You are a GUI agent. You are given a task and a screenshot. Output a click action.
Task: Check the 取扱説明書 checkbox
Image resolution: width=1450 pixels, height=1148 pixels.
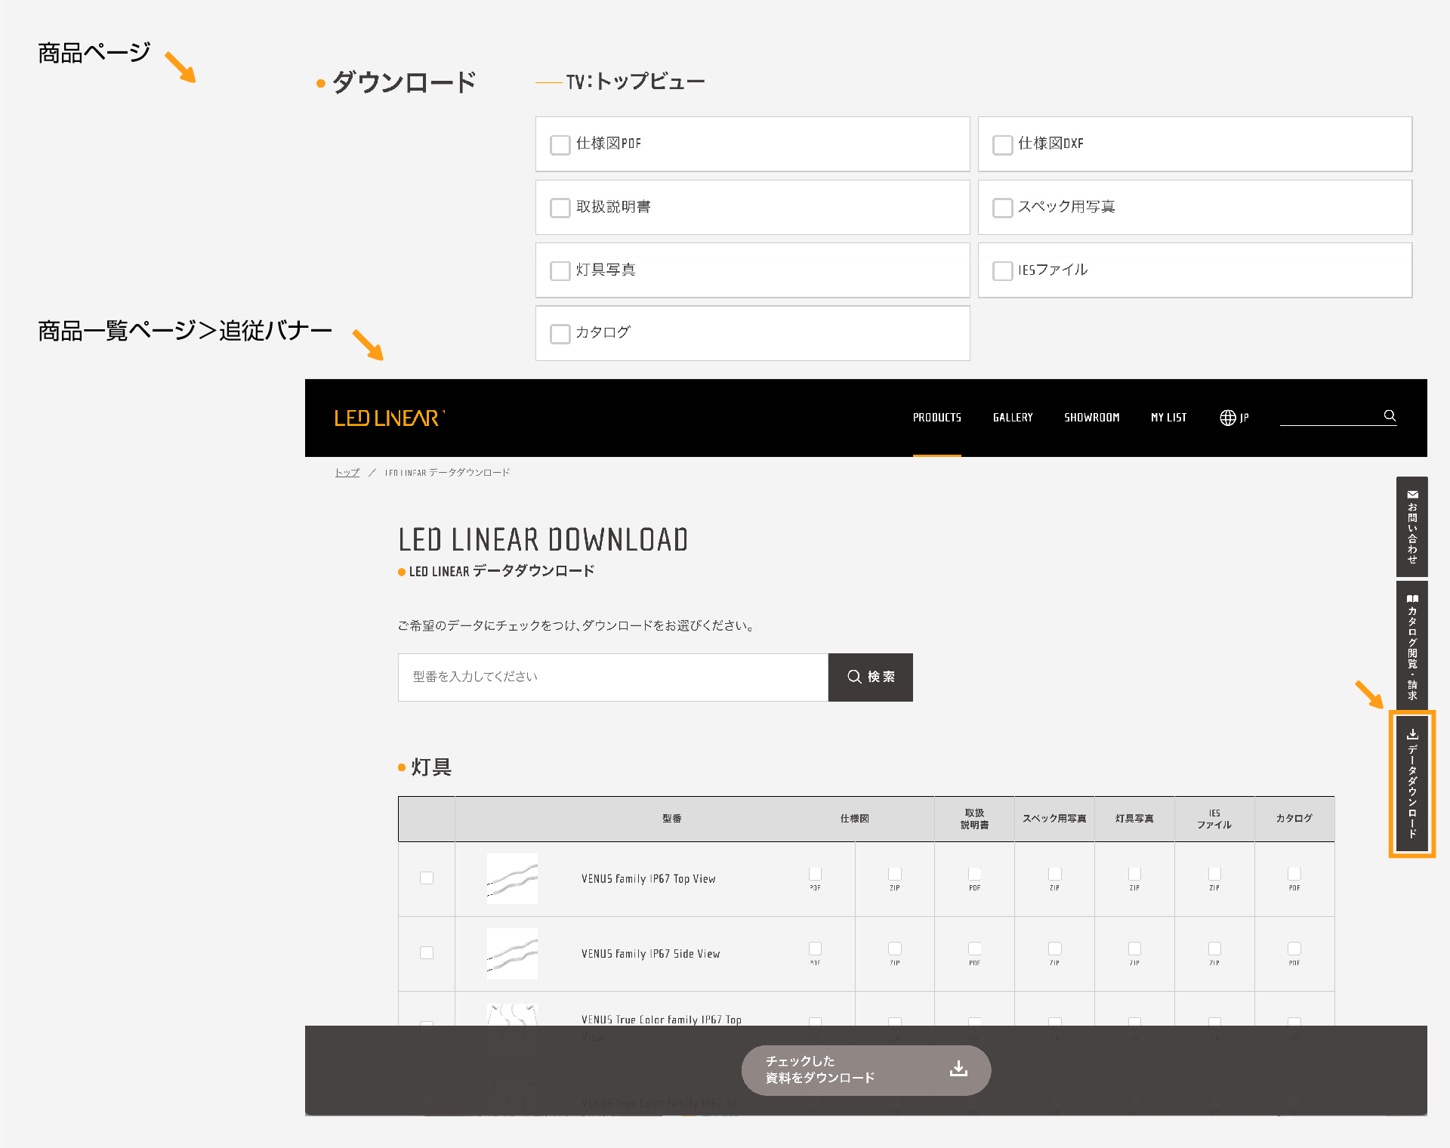coord(560,208)
